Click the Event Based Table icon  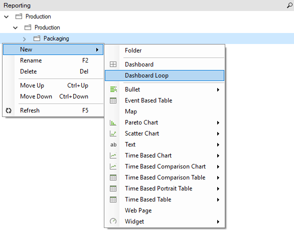point(113,100)
